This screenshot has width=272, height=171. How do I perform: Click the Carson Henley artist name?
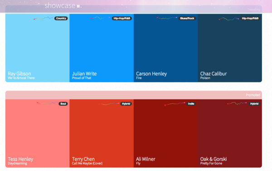pos(151,74)
